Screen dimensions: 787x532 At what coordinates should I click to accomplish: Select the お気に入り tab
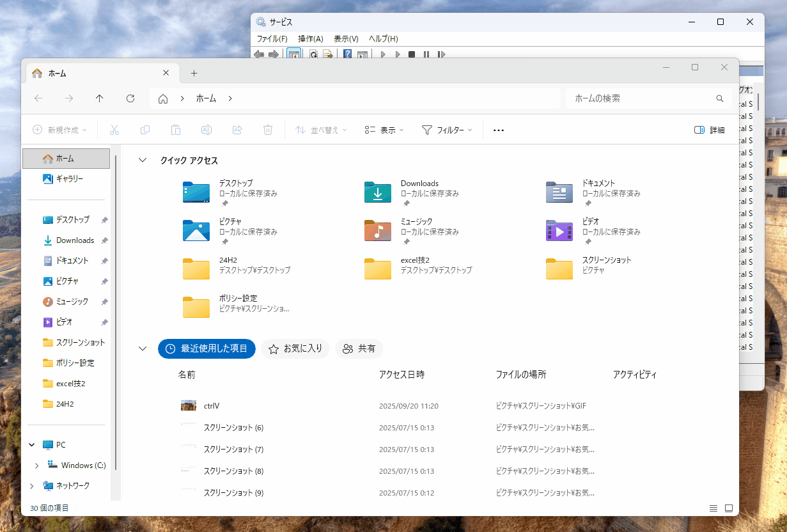pyautogui.click(x=295, y=348)
